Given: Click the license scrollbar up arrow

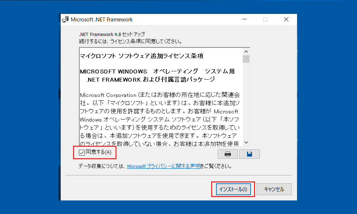Looking at the screenshot, I should click(246, 51).
